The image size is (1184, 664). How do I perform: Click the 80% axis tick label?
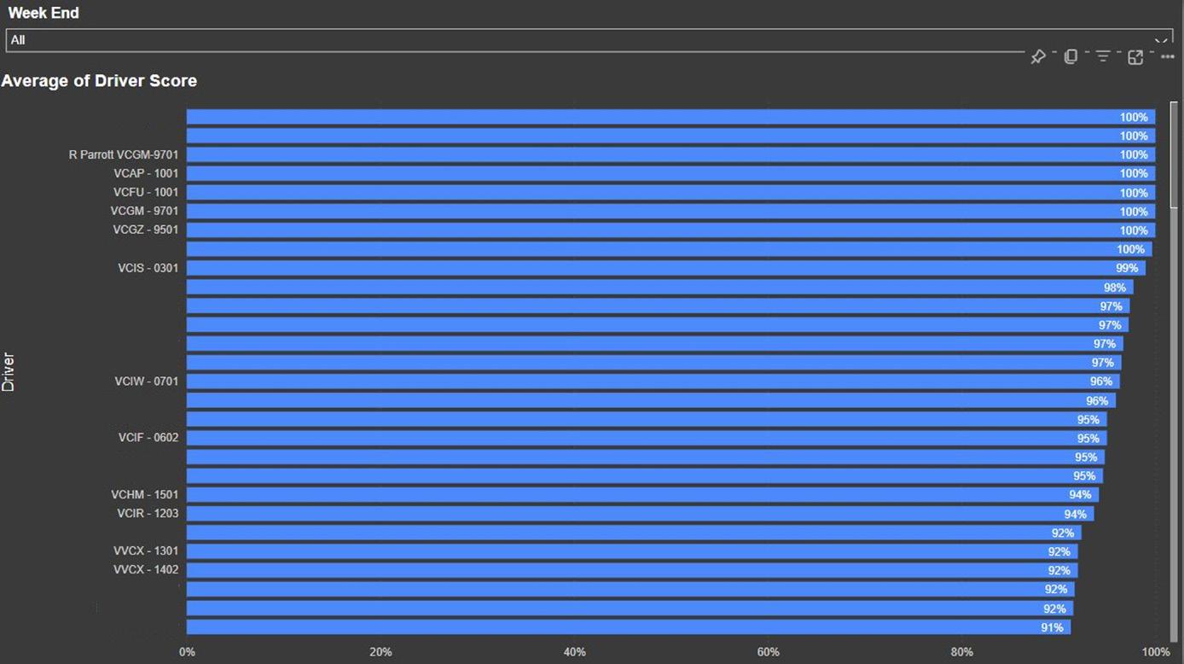tap(961, 652)
